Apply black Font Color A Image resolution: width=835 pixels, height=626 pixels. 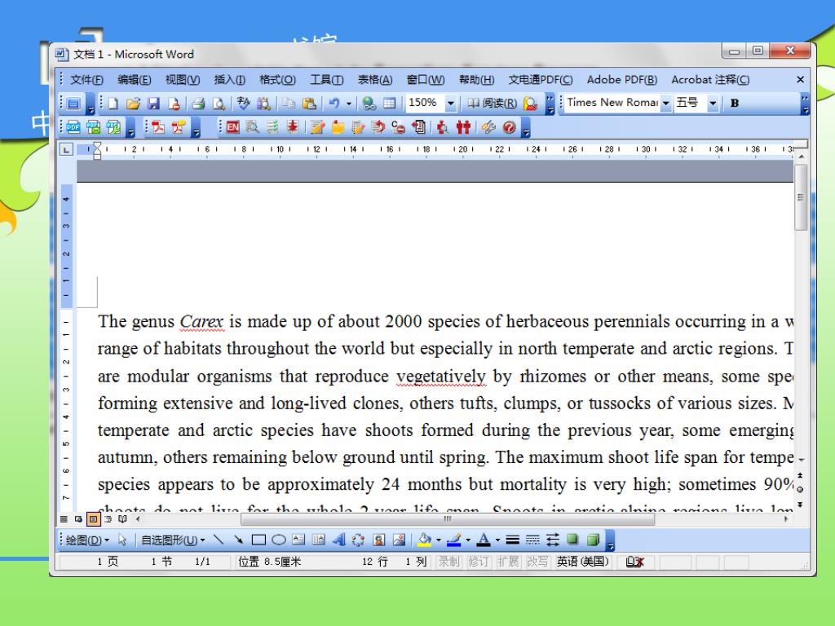(483, 540)
